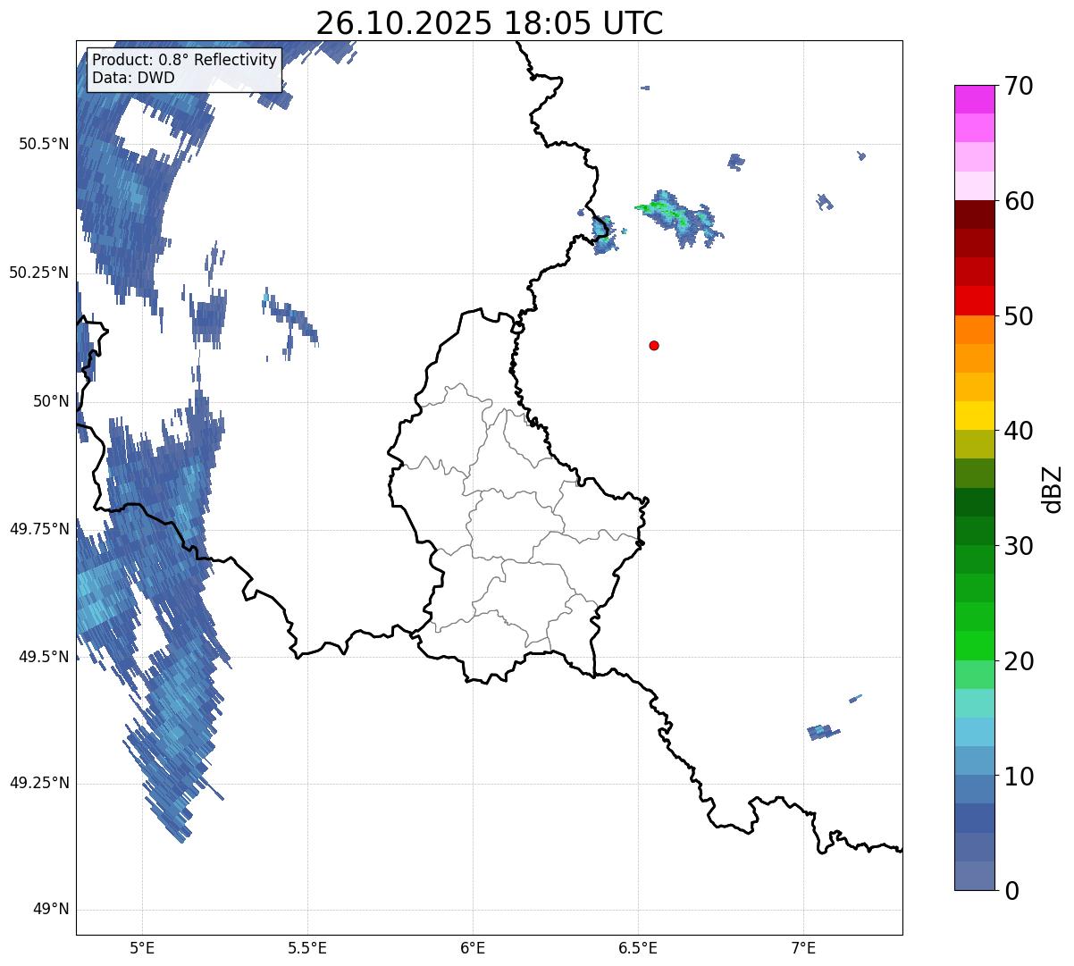Click the 49.25°N latitude label
The height and width of the screenshot is (966, 1074).
point(39,784)
